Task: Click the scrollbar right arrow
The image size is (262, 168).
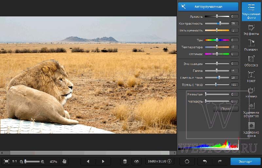Action: [x=175, y=153]
